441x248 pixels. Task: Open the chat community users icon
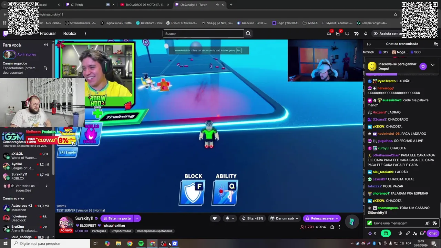coord(436,44)
